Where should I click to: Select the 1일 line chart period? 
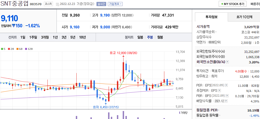point(23,37)
